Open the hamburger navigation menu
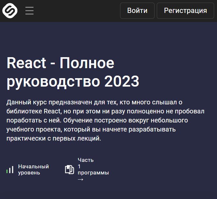Viewport: 217px width, 199px height. tap(29, 11)
